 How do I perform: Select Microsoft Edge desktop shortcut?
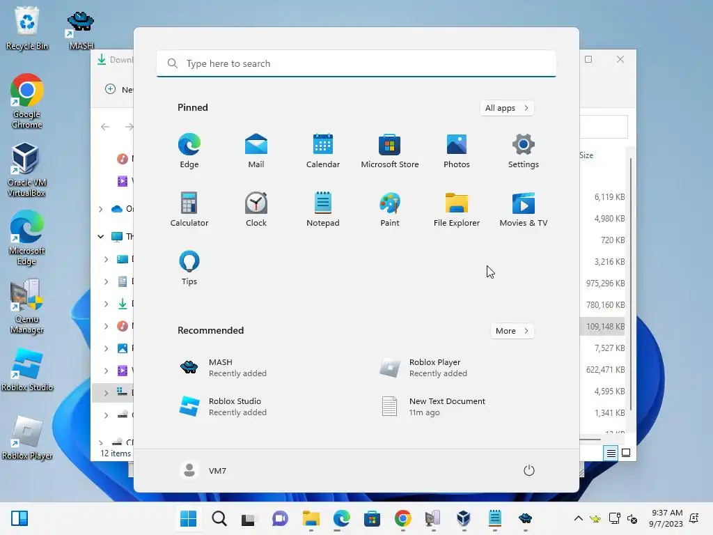coord(26,238)
